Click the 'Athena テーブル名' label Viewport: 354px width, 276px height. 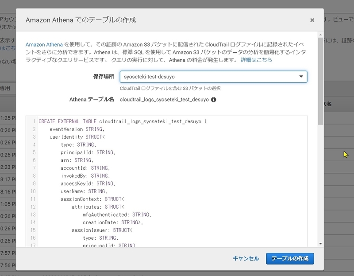92,100
